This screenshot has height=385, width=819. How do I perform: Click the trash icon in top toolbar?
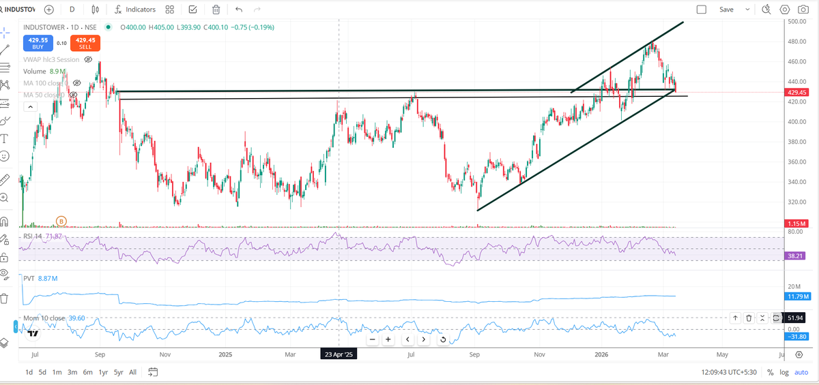216,10
